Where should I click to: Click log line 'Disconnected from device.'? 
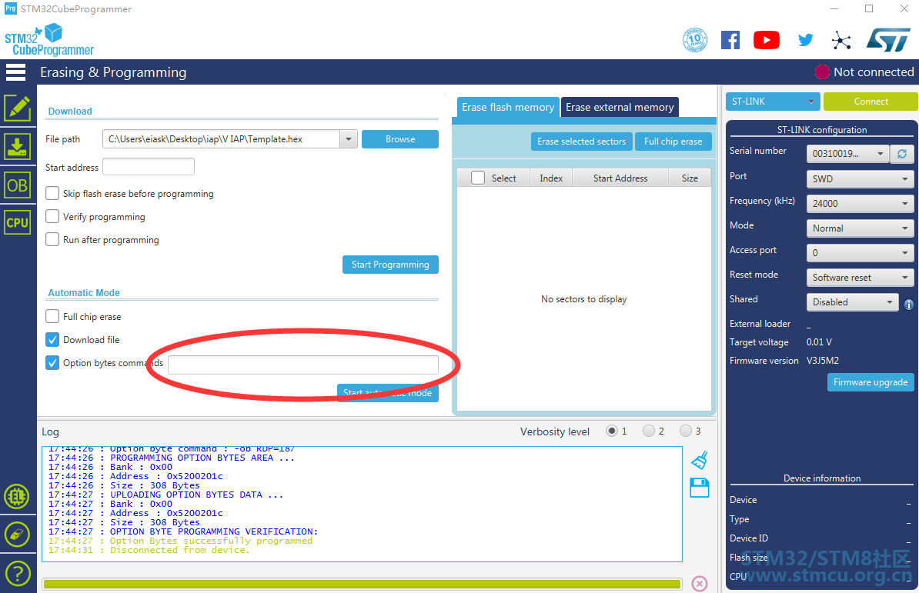[149, 550]
